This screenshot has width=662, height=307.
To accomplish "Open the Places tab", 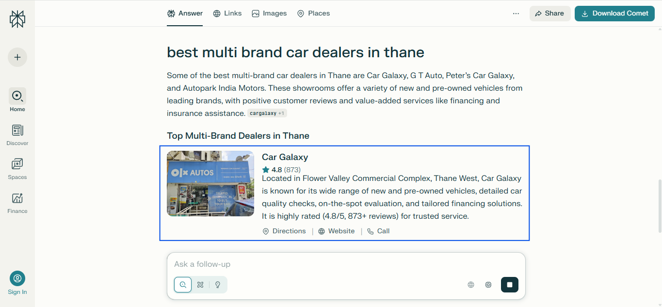I will 313,13.
